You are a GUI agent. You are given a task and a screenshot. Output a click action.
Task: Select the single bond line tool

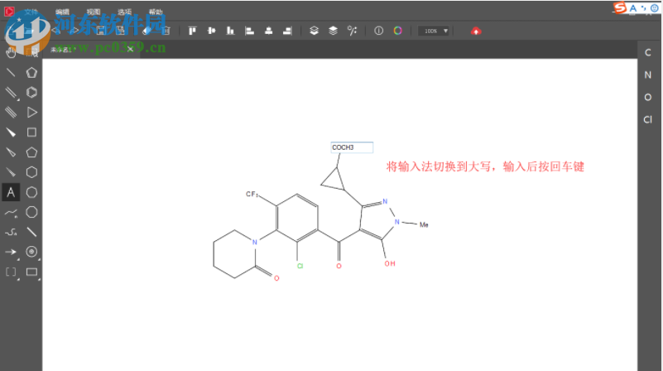tap(11, 72)
